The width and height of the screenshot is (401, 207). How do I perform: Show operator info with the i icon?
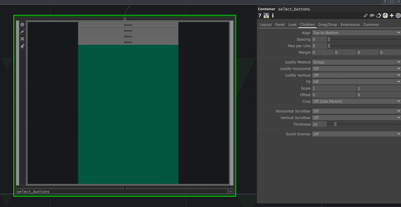(273, 15)
